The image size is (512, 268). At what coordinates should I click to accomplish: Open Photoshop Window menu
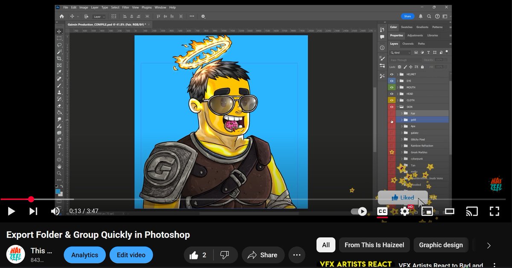pyautogui.click(x=160, y=8)
